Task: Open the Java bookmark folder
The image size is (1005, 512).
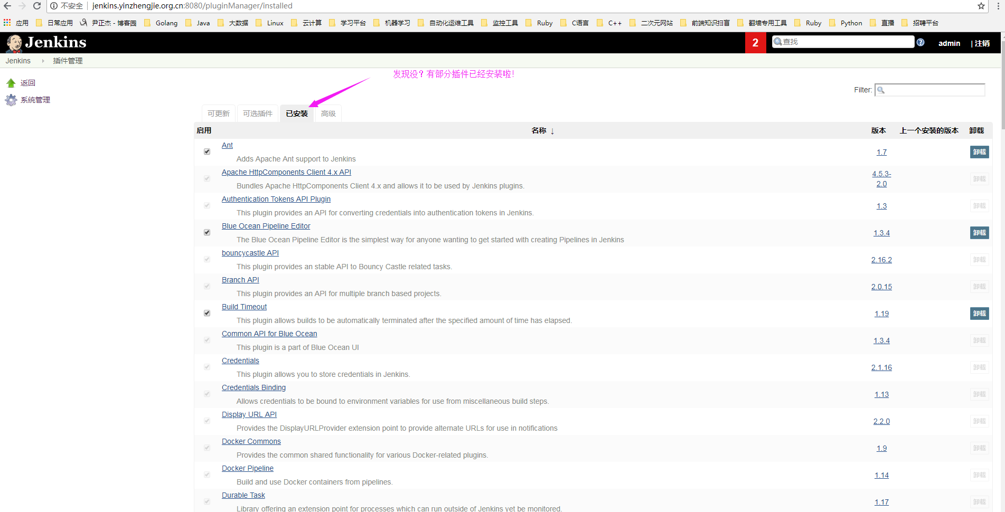Action: coord(198,23)
